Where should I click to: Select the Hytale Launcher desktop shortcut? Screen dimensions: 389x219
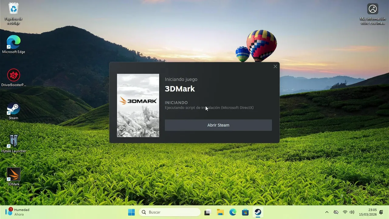tap(13, 144)
